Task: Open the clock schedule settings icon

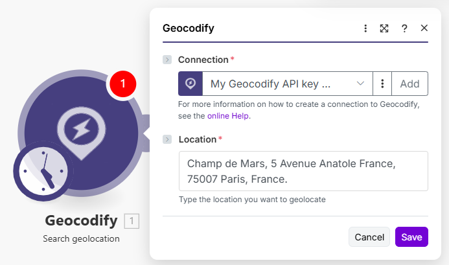Action: [x=43, y=172]
